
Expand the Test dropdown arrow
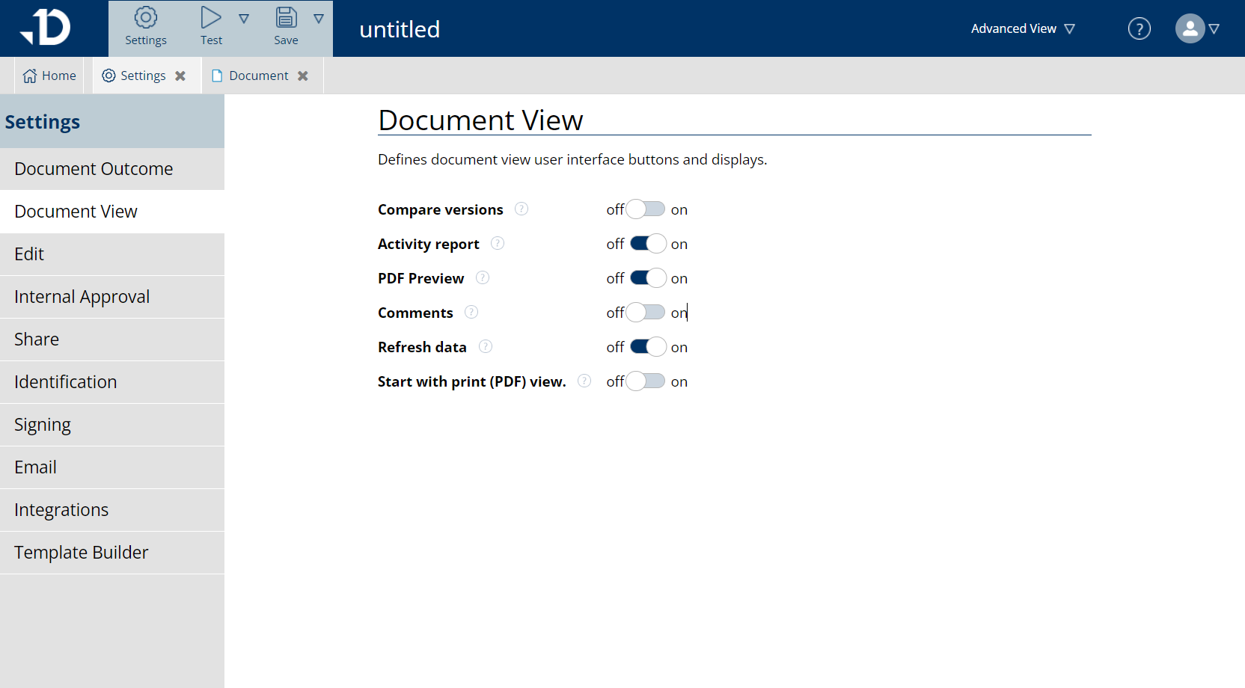pos(245,18)
